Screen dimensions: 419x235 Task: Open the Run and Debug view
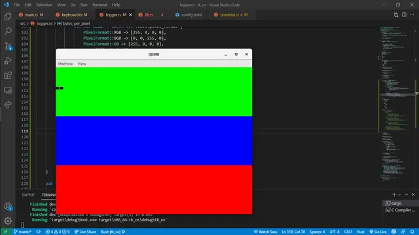click(x=8, y=61)
